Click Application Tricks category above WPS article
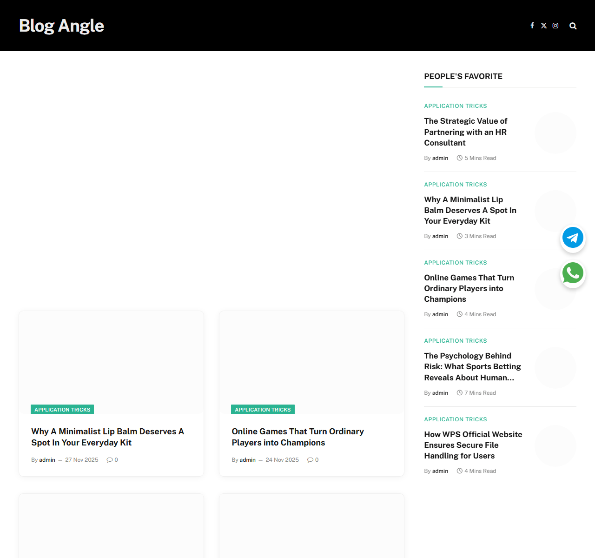The width and height of the screenshot is (595, 558). click(456, 419)
